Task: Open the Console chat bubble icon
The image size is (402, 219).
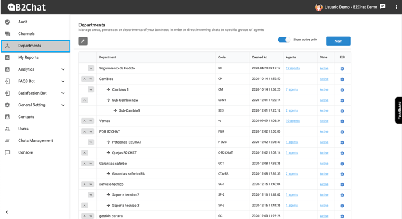Action: tap(8, 152)
